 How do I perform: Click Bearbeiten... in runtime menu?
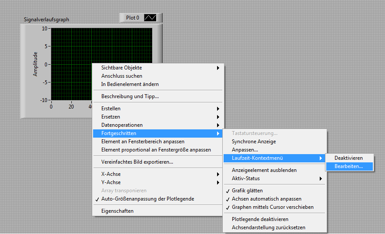point(349,166)
